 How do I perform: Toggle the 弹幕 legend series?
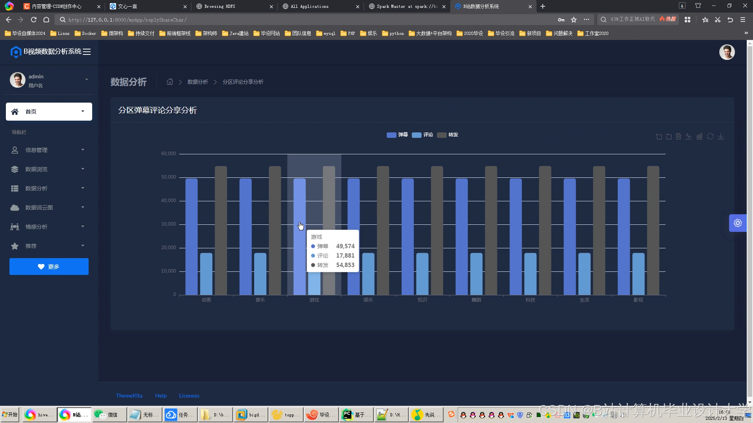point(397,135)
